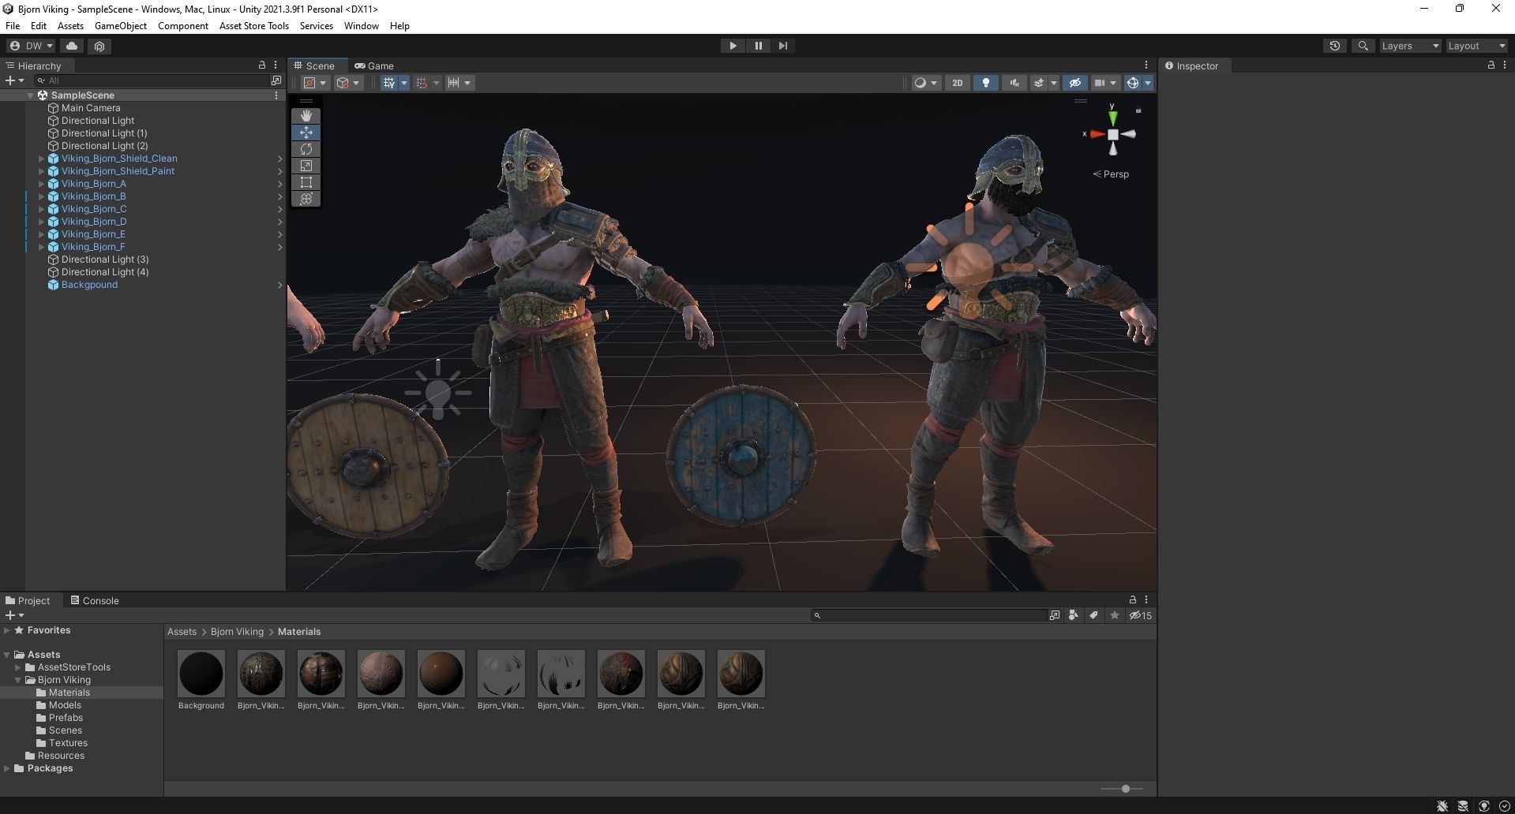Open Undo History button
The image size is (1515, 814).
tap(1334, 46)
